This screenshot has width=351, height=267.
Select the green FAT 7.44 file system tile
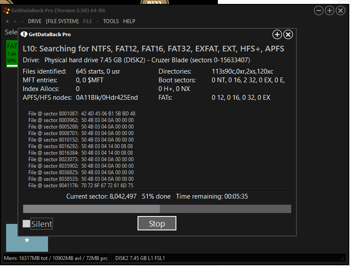pos(12,54)
